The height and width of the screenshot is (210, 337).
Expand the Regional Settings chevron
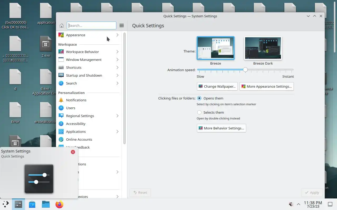117,116
